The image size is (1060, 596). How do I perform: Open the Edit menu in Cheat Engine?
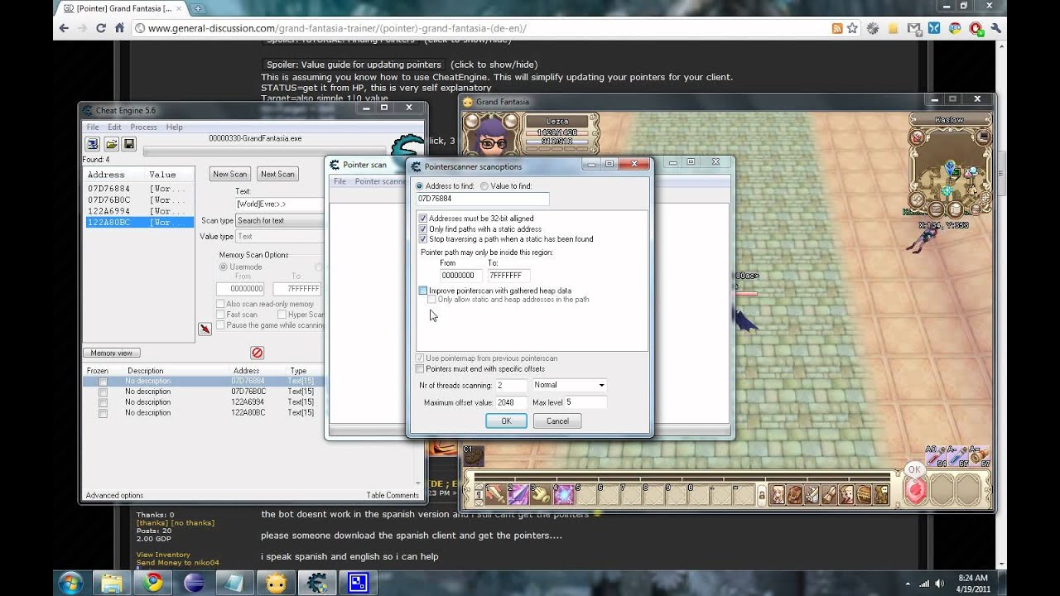114,127
